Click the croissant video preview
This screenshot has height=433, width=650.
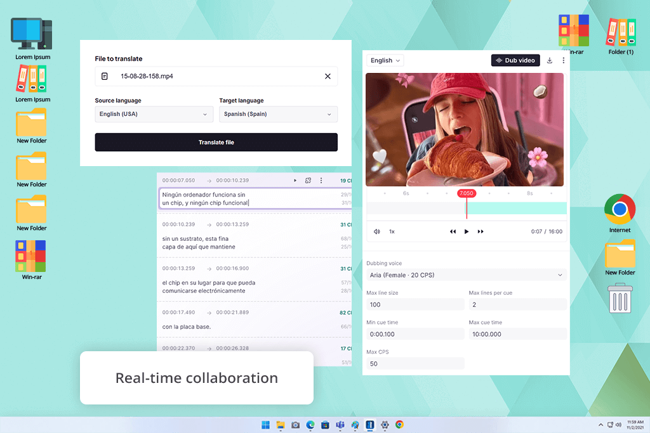pos(464,129)
